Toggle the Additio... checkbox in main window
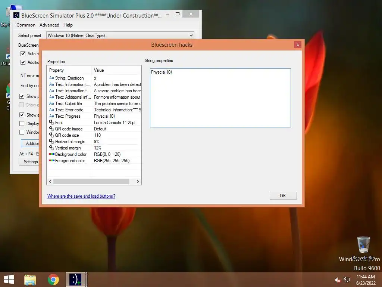Image resolution: width=382 pixels, height=287 pixels. [23, 62]
